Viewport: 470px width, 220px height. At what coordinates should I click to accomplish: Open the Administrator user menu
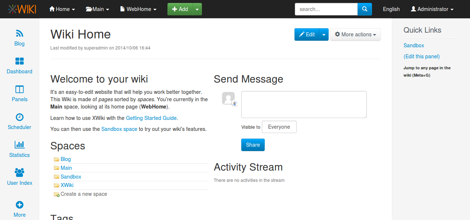(x=432, y=9)
